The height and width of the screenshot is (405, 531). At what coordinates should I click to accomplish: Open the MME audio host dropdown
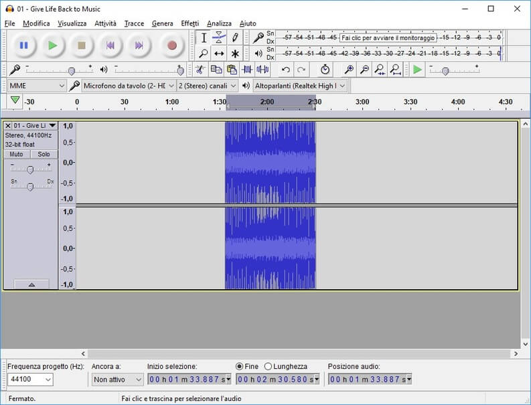(37, 86)
